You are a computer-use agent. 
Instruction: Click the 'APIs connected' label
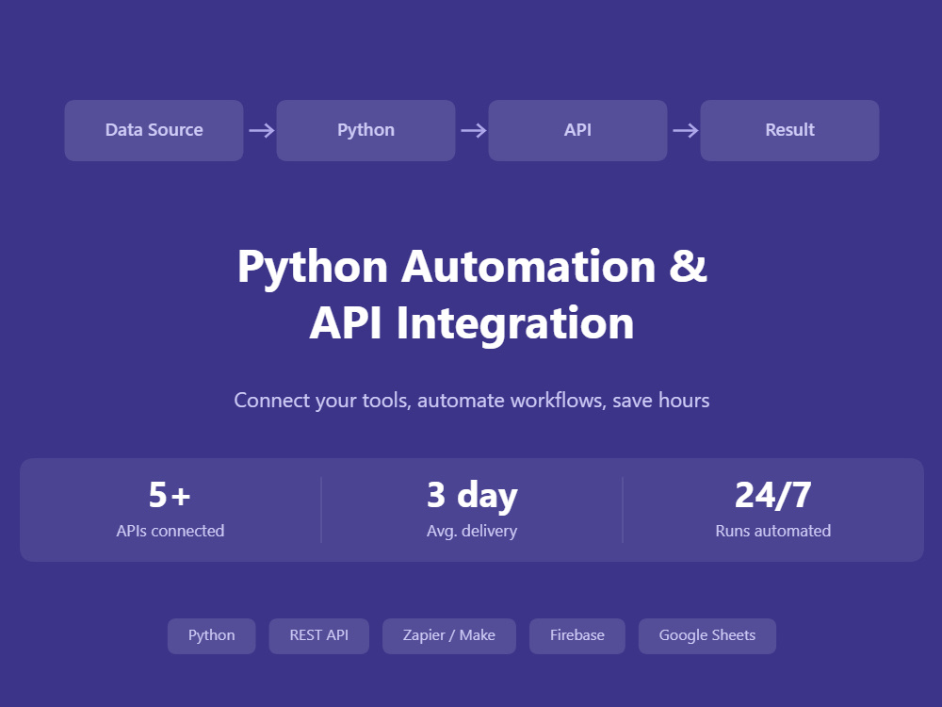(170, 531)
